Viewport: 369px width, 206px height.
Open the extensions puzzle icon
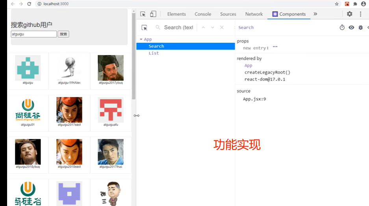[x=355, y=4]
